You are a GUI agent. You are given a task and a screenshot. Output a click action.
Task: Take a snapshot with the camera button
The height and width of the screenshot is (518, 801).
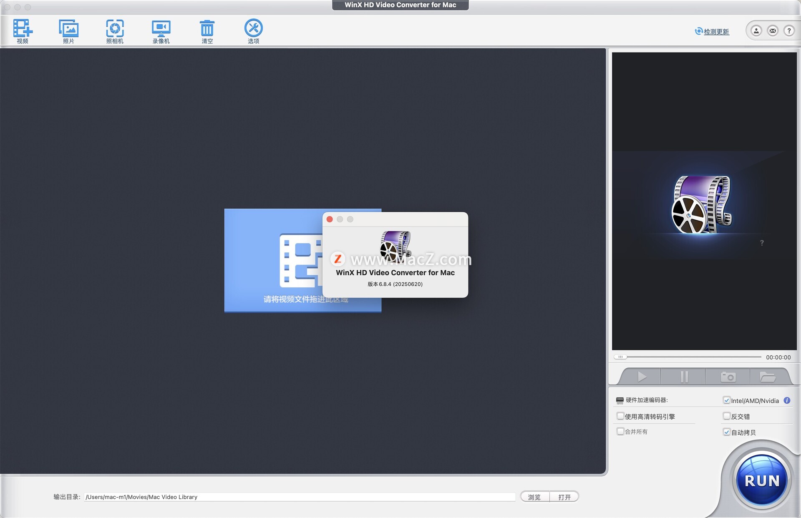(x=728, y=377)
